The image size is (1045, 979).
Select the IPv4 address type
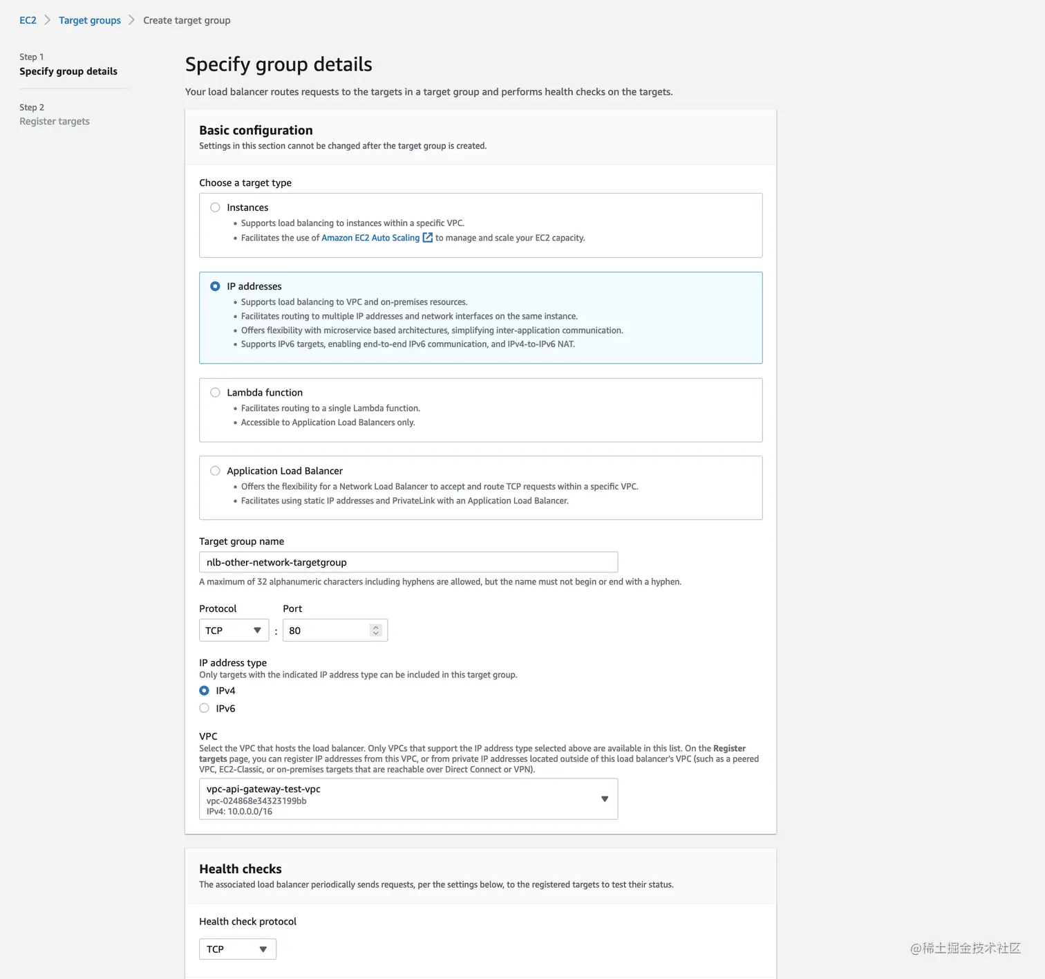[205, 691]
